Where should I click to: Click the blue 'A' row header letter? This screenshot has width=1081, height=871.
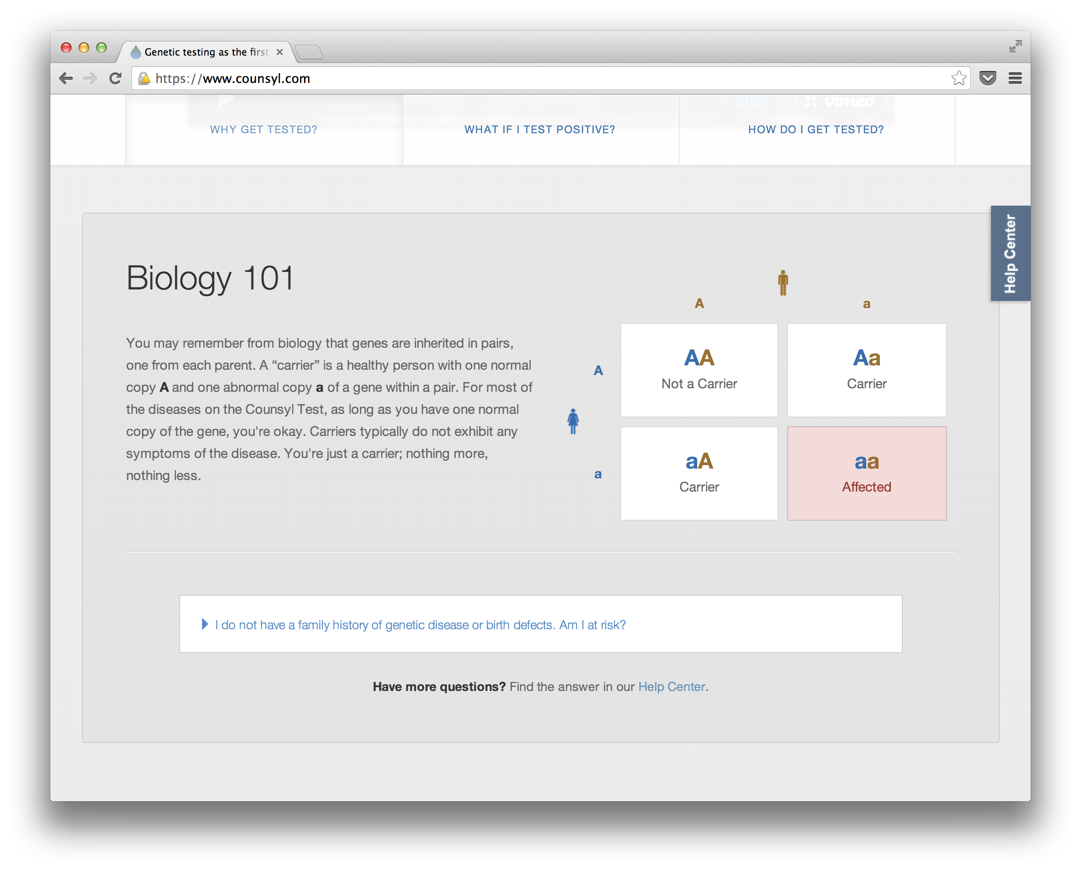[x=598, y=371]
